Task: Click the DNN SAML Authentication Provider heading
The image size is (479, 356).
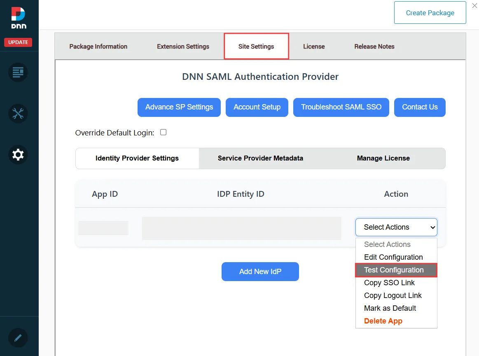Action: point(260,77)
